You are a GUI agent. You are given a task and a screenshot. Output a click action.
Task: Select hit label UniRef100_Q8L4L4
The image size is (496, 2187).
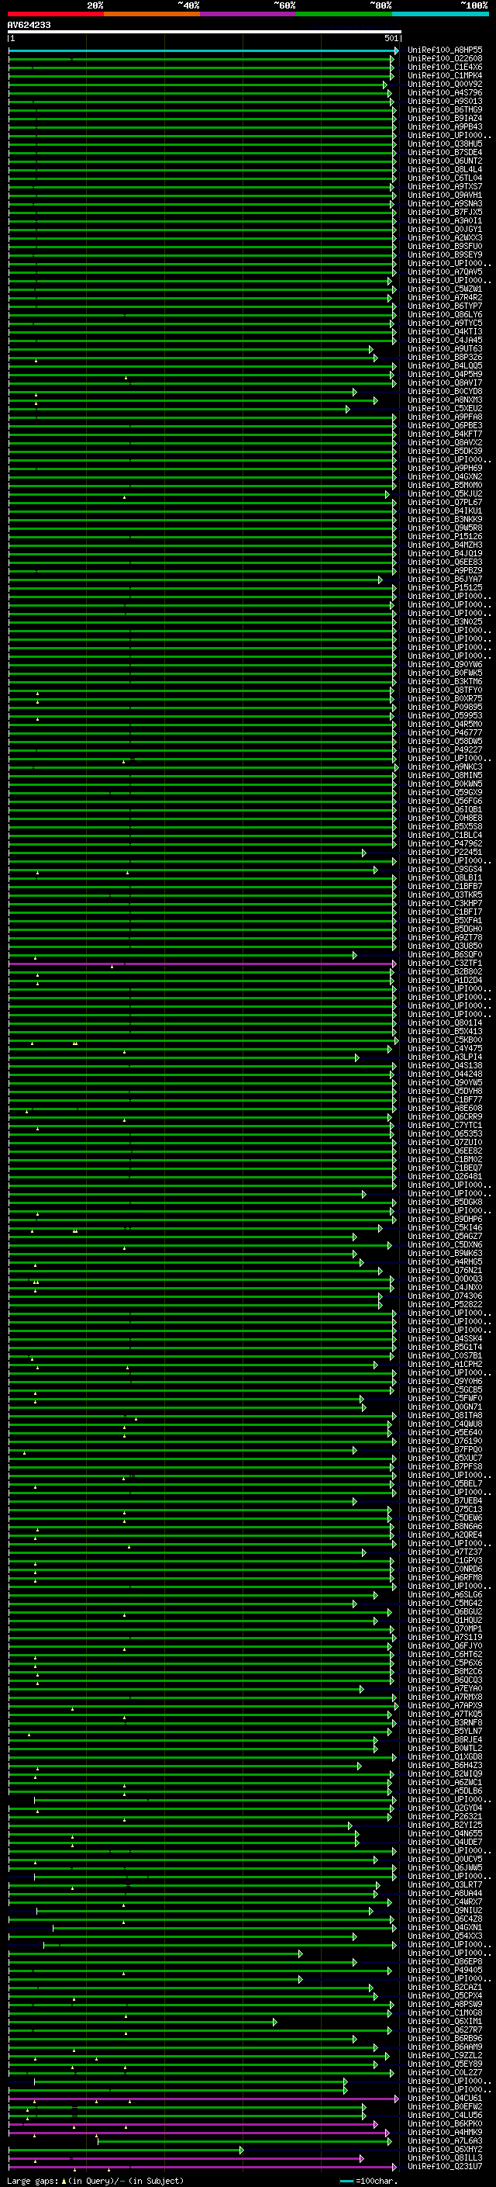pos(445,170)
